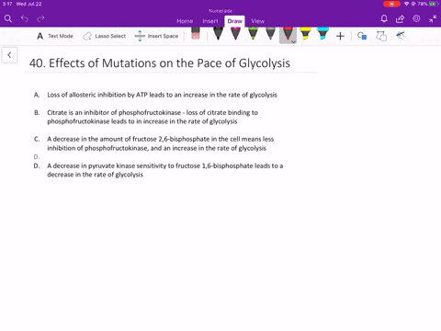
Task: Tap the Wed Jul 22 date
Action: point(28,4)
